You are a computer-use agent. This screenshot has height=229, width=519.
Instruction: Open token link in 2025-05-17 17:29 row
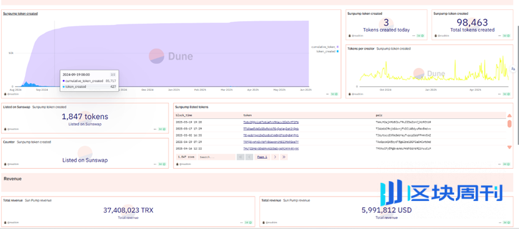[x=271, y=129]
